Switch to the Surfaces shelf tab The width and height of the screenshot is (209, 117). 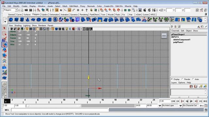[x=27, y=15]
